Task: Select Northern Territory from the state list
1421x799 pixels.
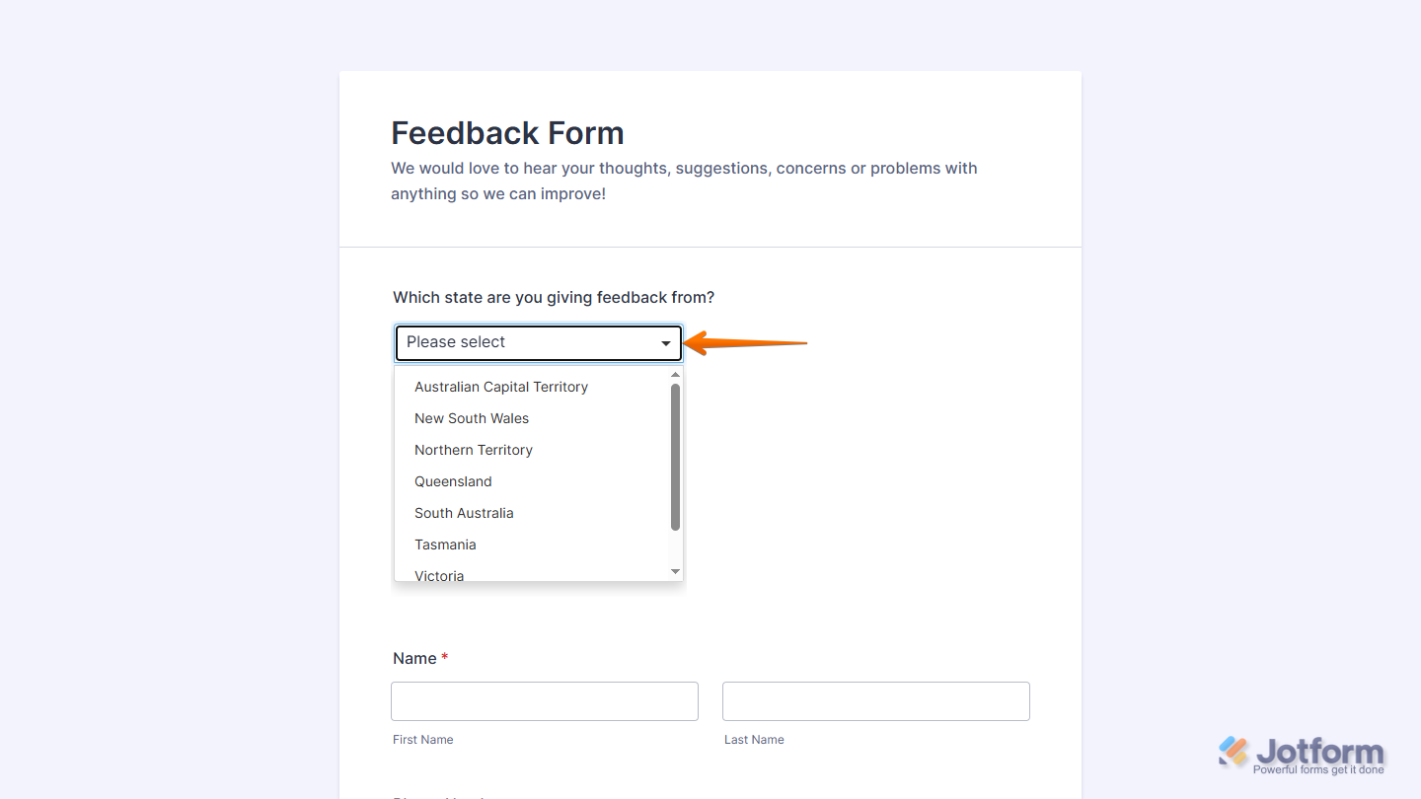Action: pyautogui.click(x=474, y=450)
